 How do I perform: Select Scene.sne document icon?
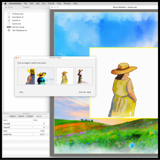[9, 24]
